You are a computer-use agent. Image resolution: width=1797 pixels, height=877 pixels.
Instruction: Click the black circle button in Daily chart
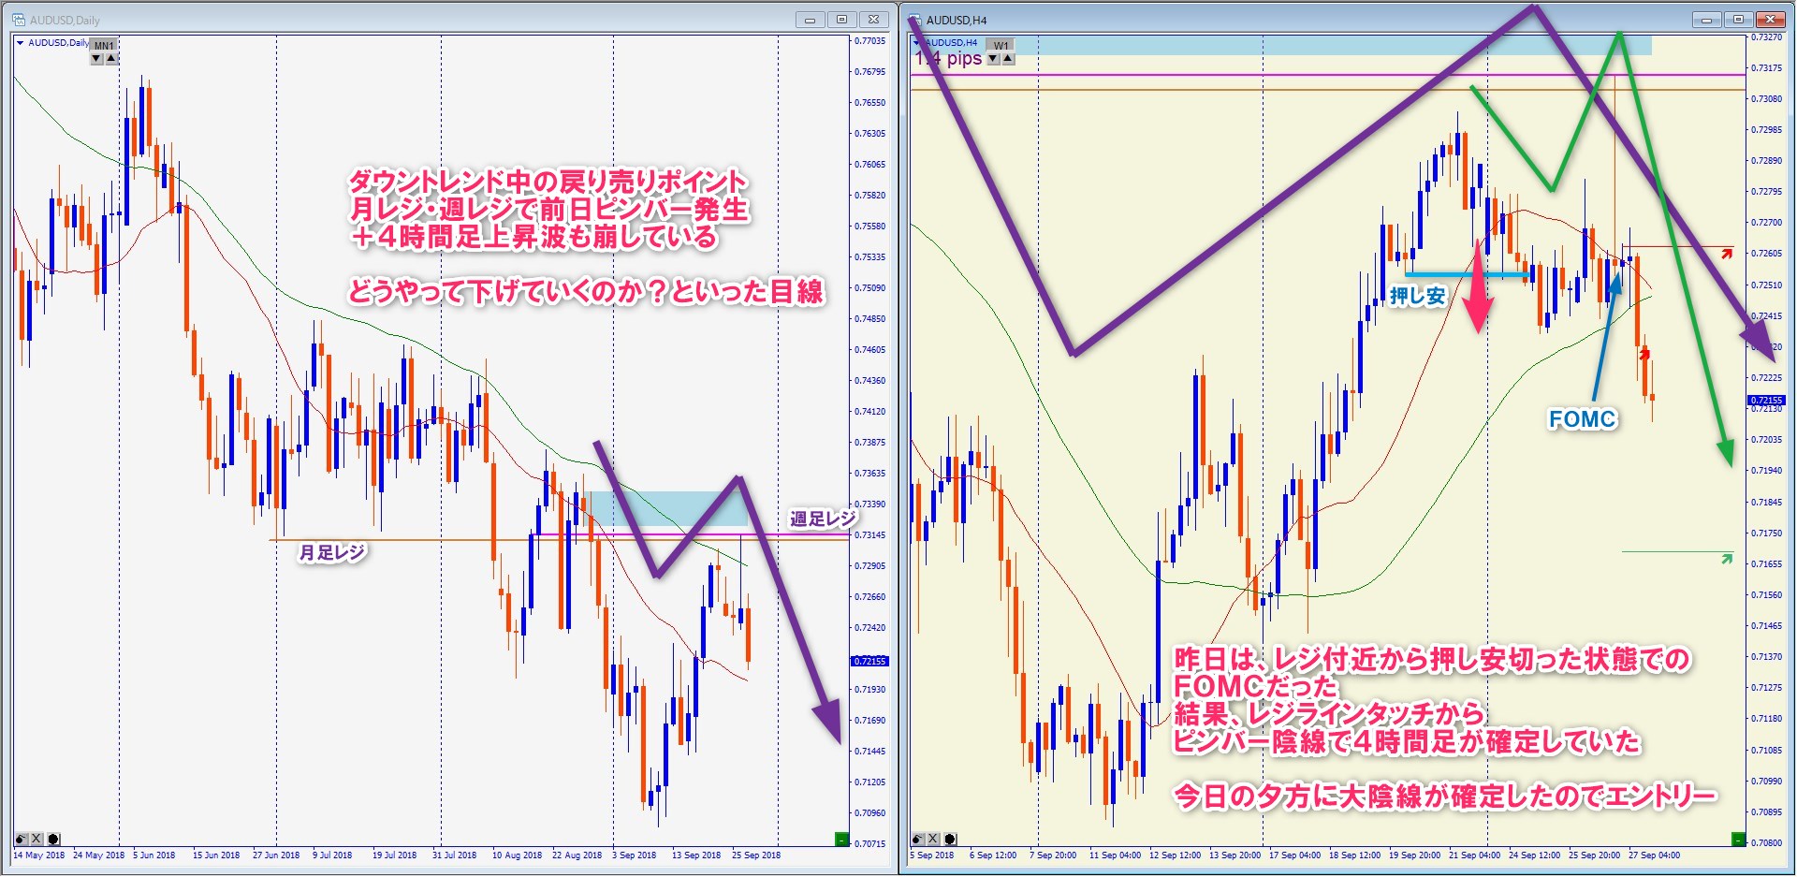[53, 840]
